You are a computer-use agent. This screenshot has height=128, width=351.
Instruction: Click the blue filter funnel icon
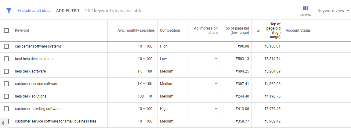(9, 11)
